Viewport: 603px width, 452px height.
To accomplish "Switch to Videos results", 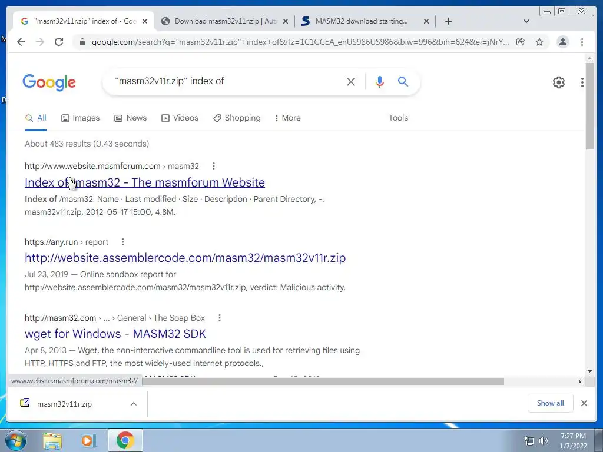I will [180, 118].
